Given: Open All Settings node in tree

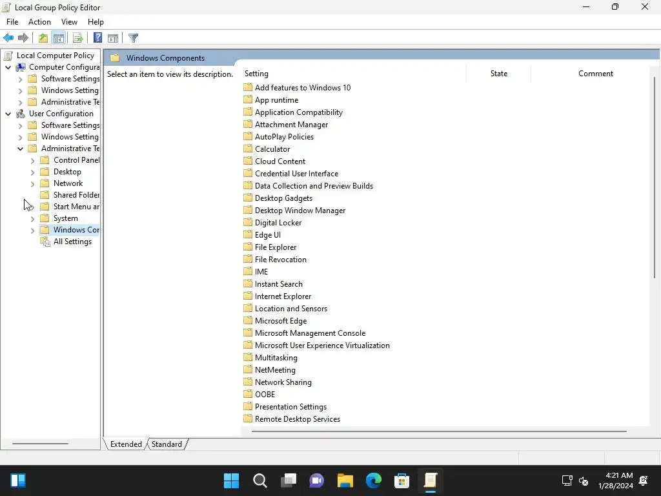Looking at the screenshot, I should coord(72,242).
